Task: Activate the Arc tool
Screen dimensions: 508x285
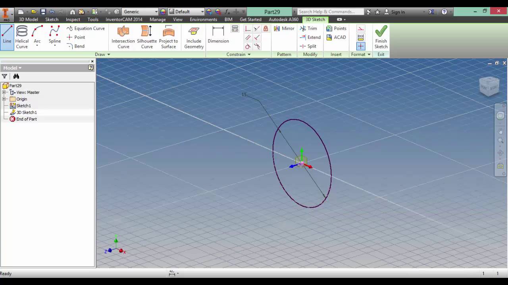Action: (x=37, y=34)
